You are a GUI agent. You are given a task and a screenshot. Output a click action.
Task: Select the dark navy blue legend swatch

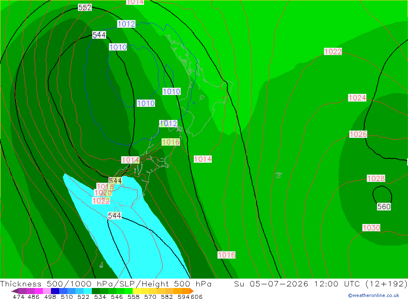point(55,291)
